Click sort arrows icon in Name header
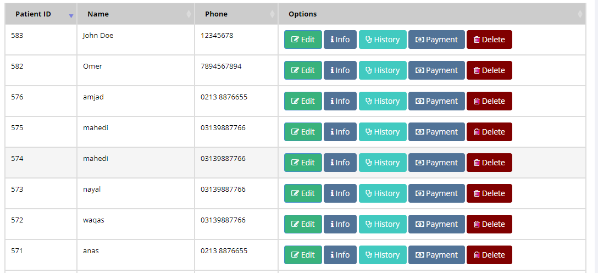 point(189,14)
